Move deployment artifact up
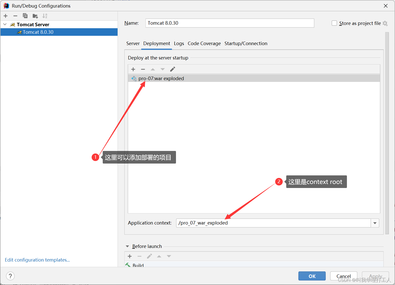 click(153, 69)
